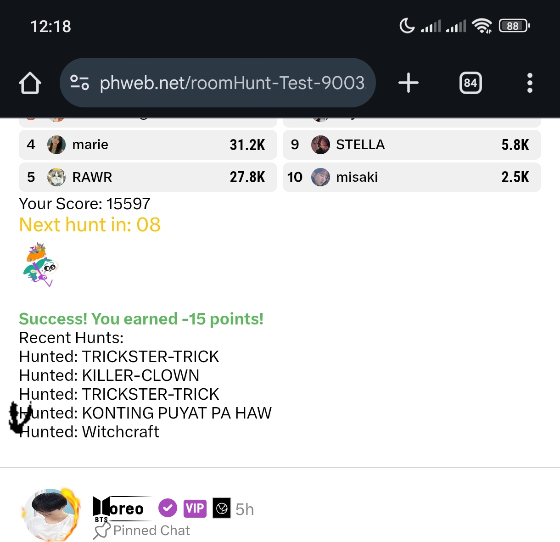Tap the browser home icon
The width and height of the screenshot is (560, 542).
click(x=30, y=83)
